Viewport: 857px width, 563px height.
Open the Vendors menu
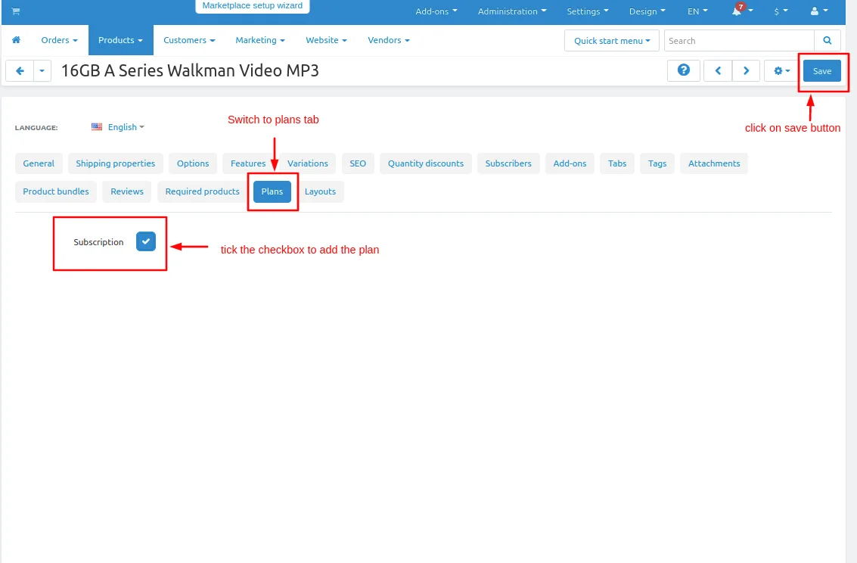pos(389,40)
